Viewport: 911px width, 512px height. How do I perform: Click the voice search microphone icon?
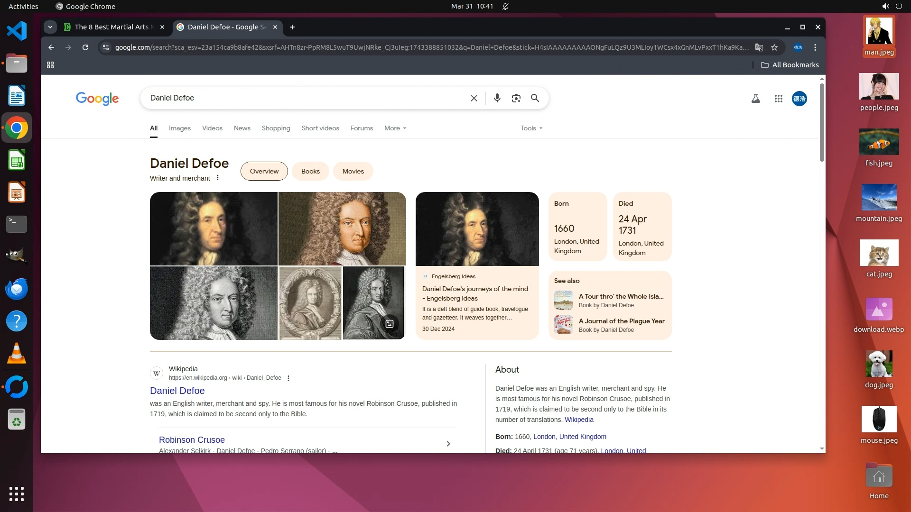[497, 98]
